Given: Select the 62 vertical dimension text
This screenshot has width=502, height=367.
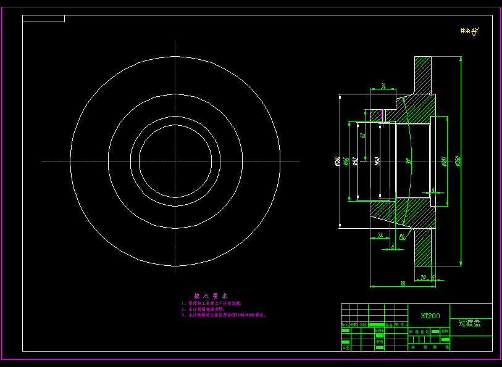Looking at the screenshot, I should (x=362, y=135).
